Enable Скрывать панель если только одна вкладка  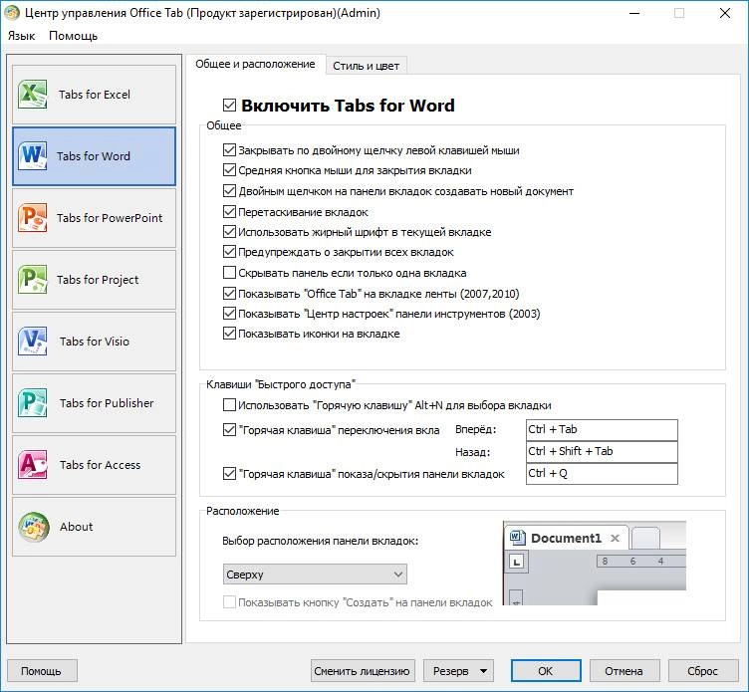(229, 273)
